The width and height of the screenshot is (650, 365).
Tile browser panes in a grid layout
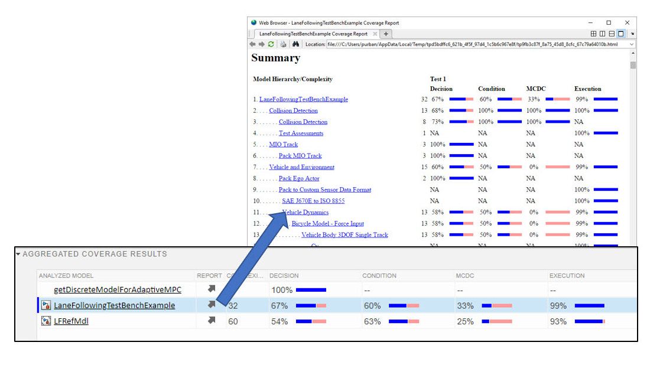pos(593,34)
